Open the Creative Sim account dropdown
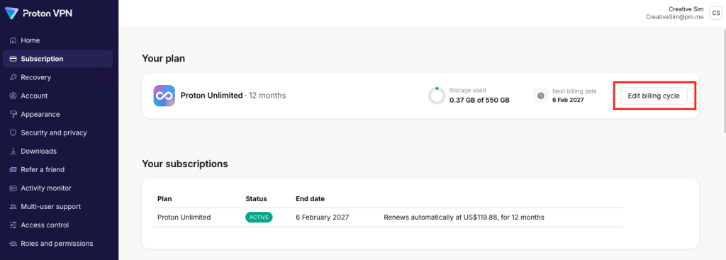Image resolution: width=726 pixels, height=260 pixels. click(684, 13)
